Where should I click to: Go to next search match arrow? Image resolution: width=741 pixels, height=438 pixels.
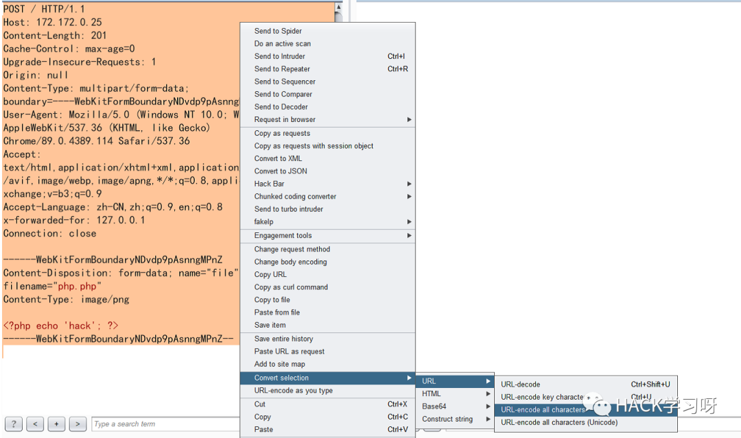[78, 424]
